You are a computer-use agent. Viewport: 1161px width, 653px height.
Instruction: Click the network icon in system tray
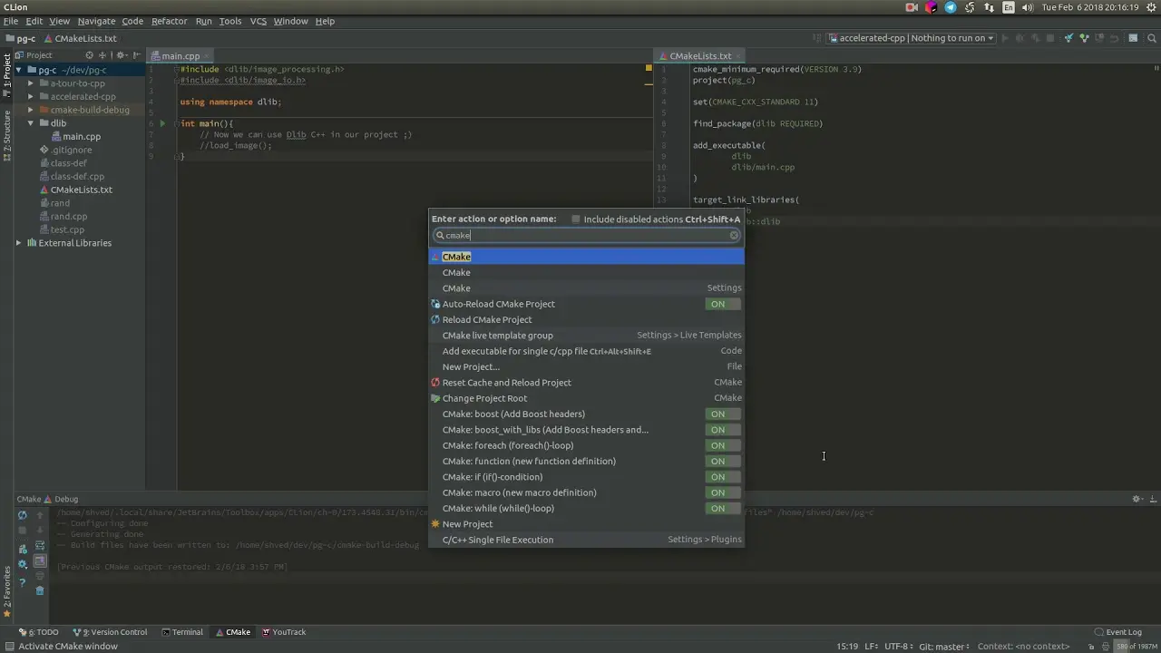[989, 7]
